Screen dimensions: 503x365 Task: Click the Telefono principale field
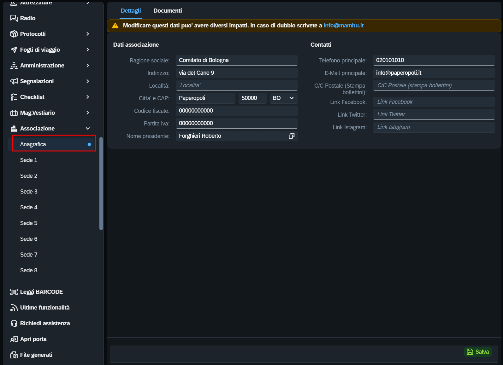[434, 60]
